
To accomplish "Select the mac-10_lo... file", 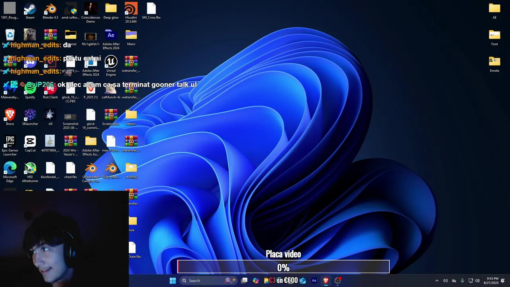I will [x=111, y=144].
